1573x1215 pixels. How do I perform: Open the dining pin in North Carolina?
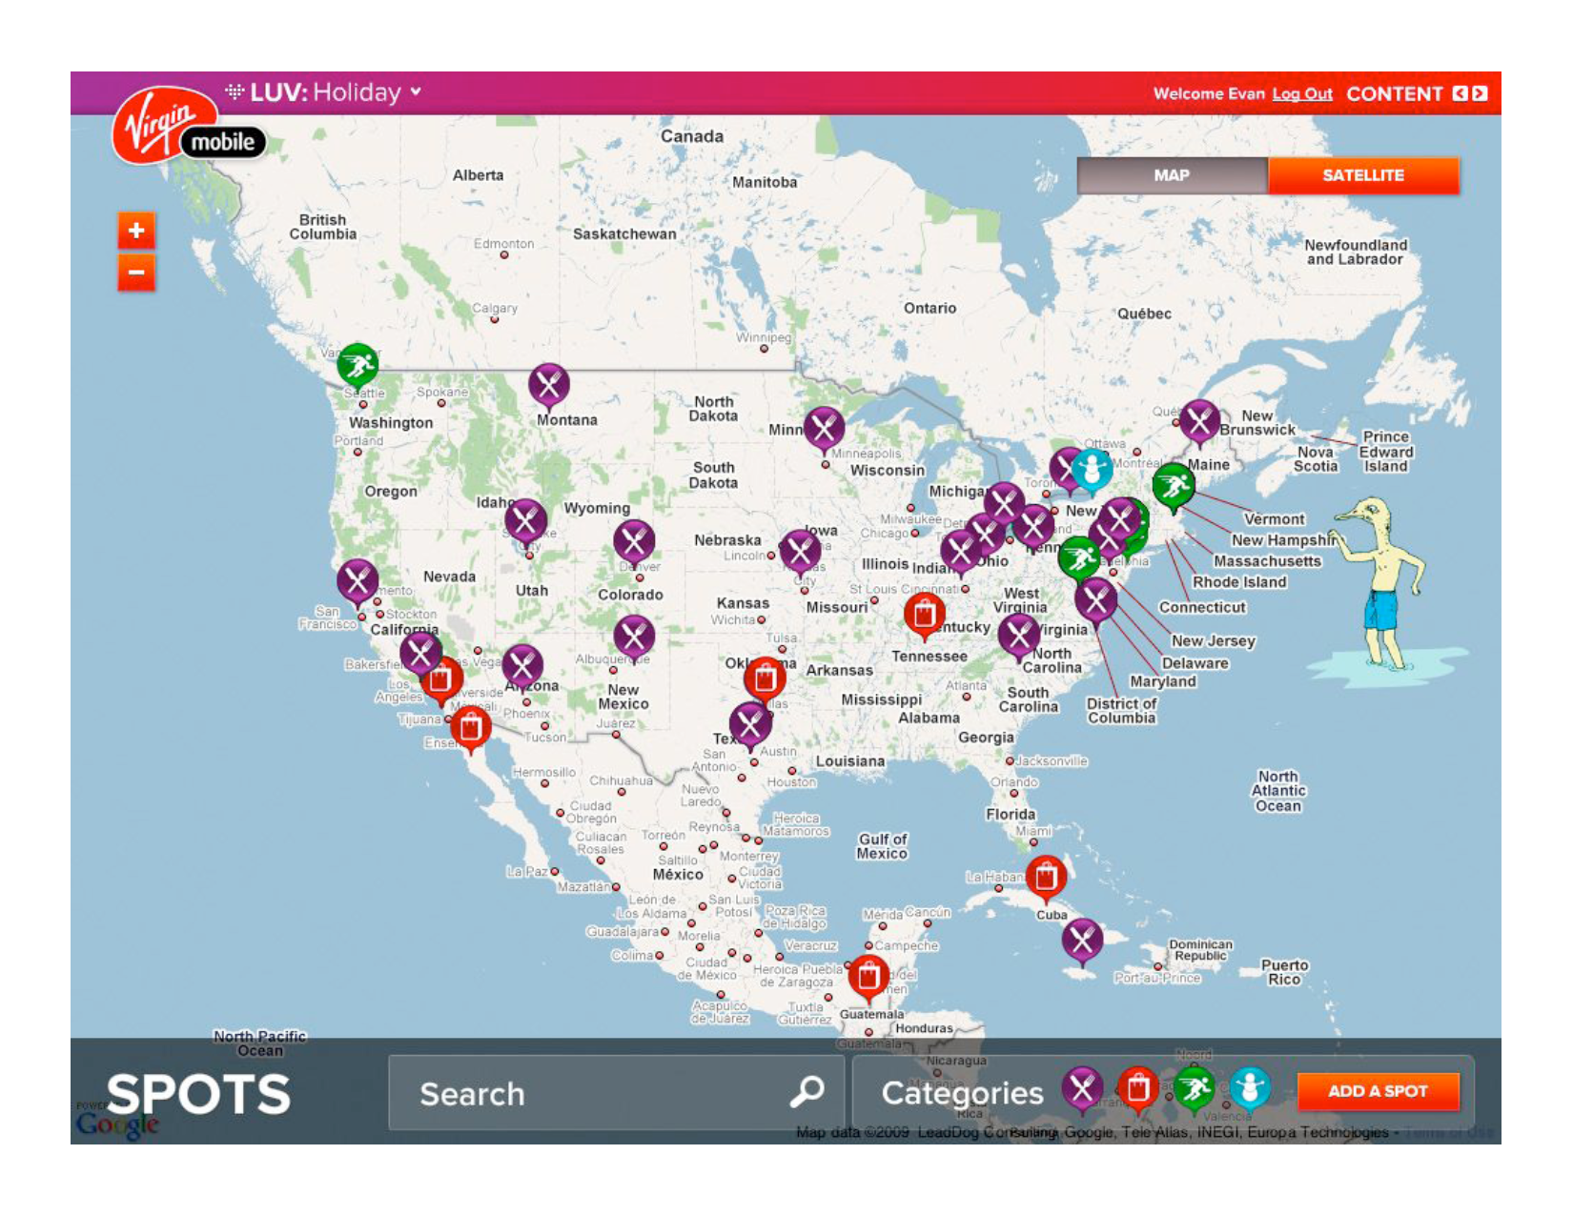(x=1018, y=637)
